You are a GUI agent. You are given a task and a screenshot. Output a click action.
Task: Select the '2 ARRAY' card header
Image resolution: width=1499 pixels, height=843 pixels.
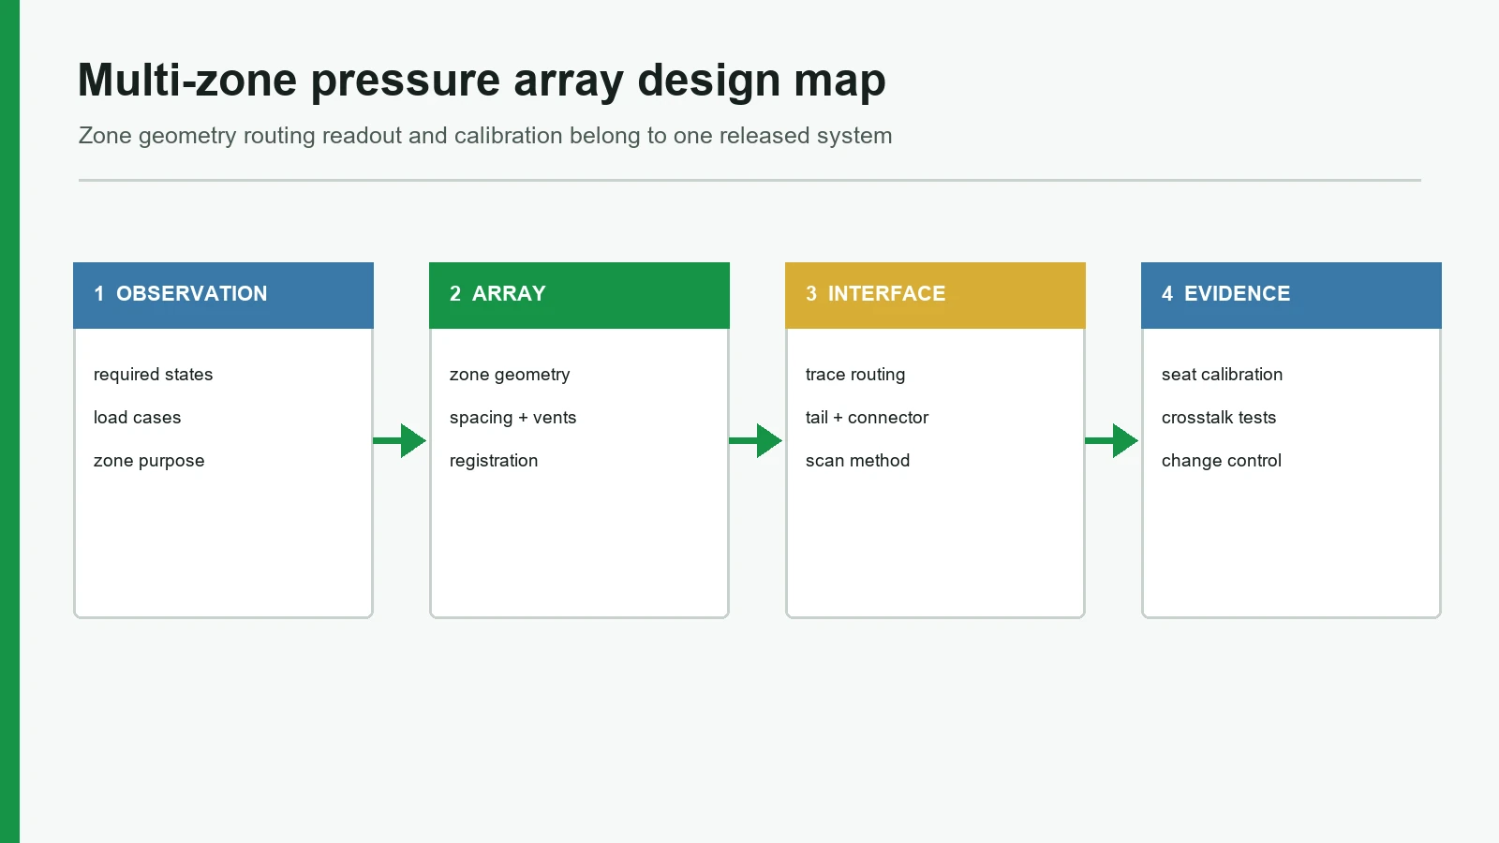(580, 295)
